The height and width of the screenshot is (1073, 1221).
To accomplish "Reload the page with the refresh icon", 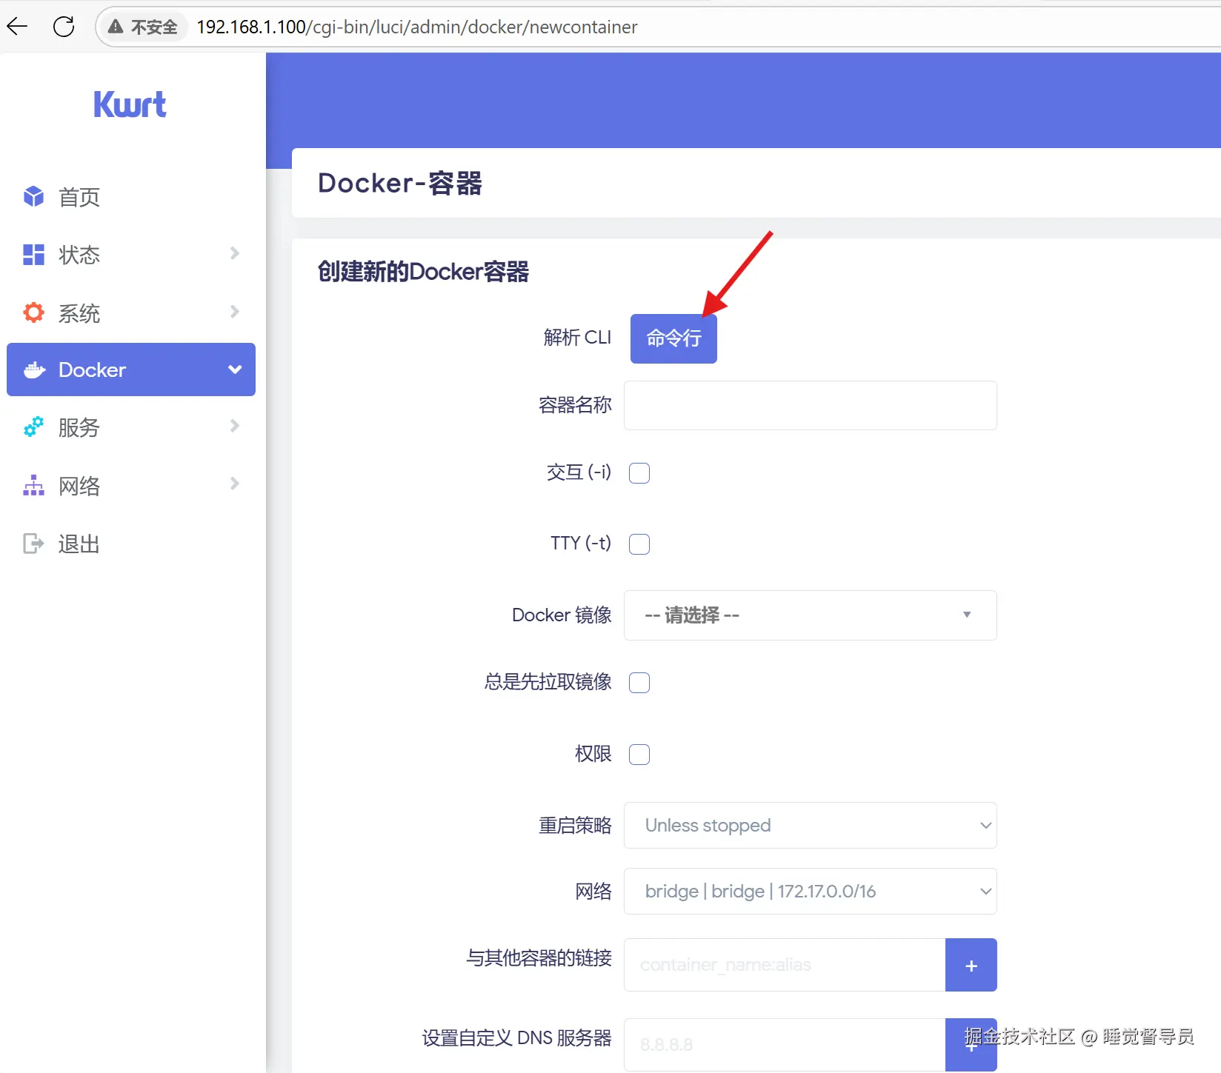I will click(x=64, y=27).
